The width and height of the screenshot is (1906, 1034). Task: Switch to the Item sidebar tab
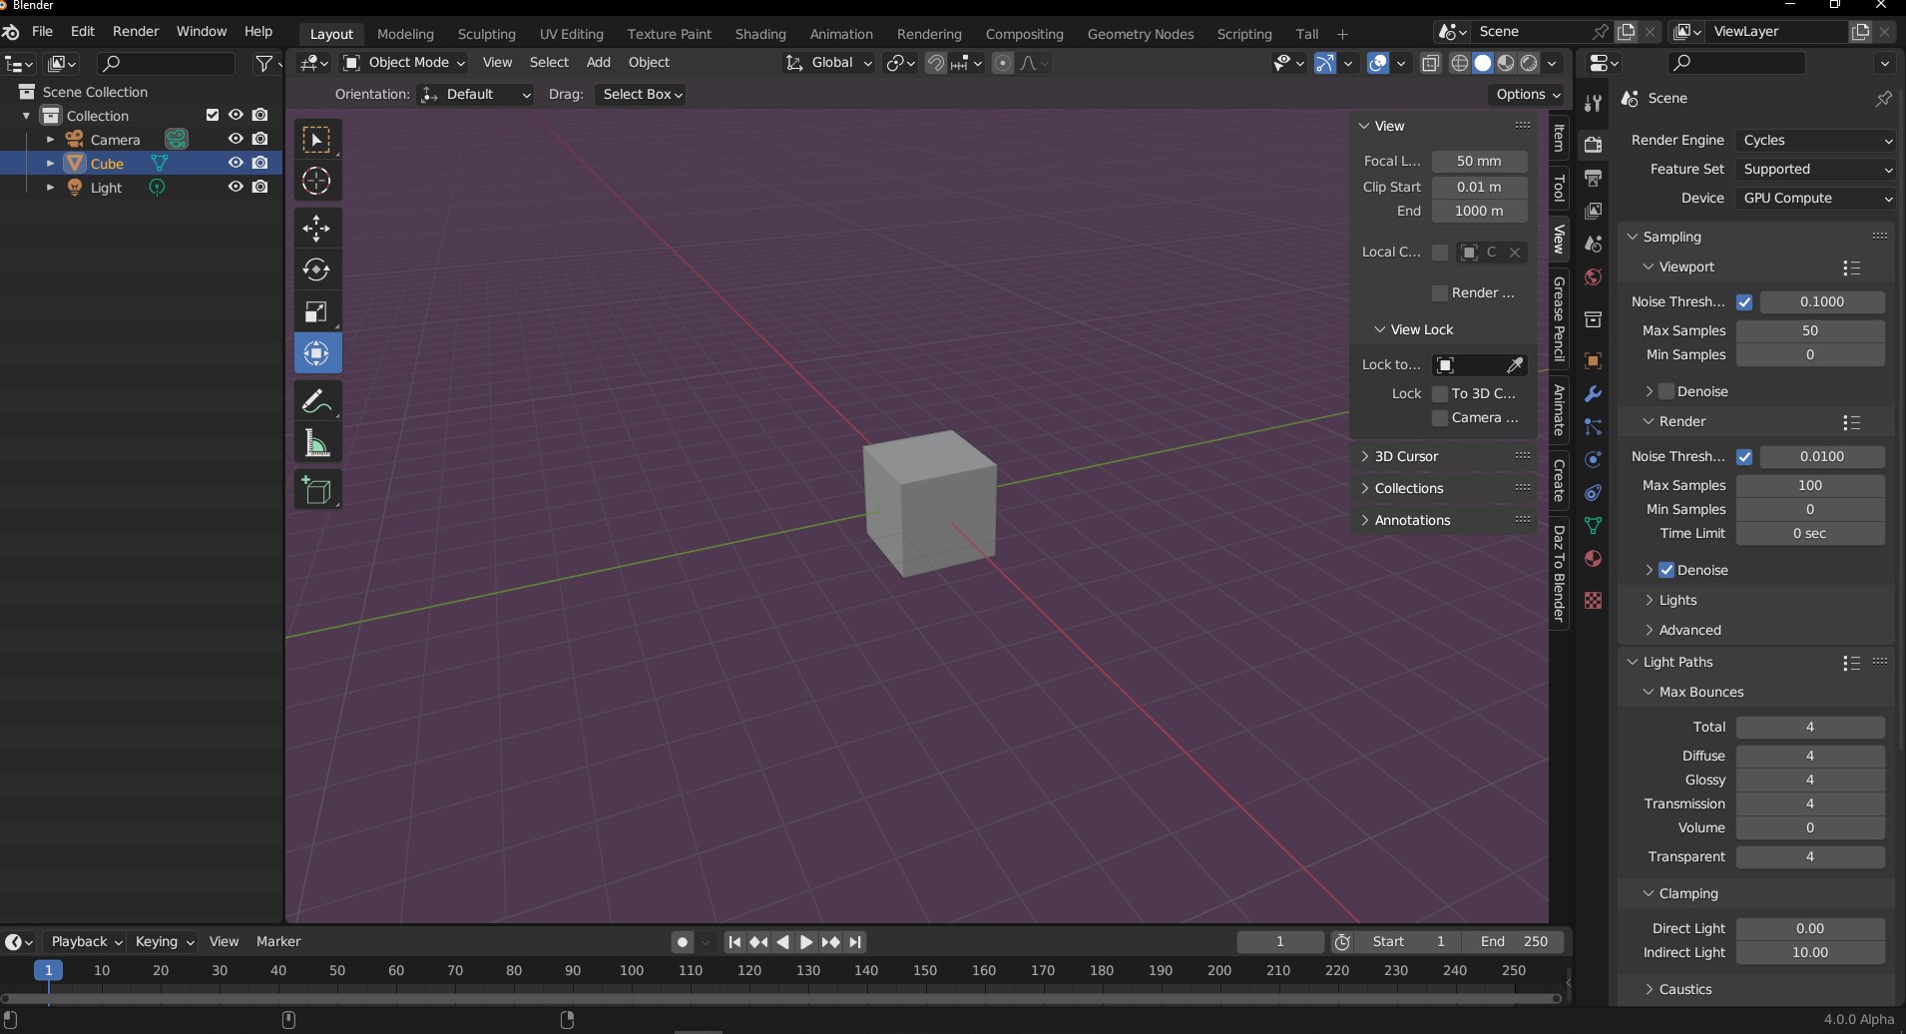(x=1559, y=138)
